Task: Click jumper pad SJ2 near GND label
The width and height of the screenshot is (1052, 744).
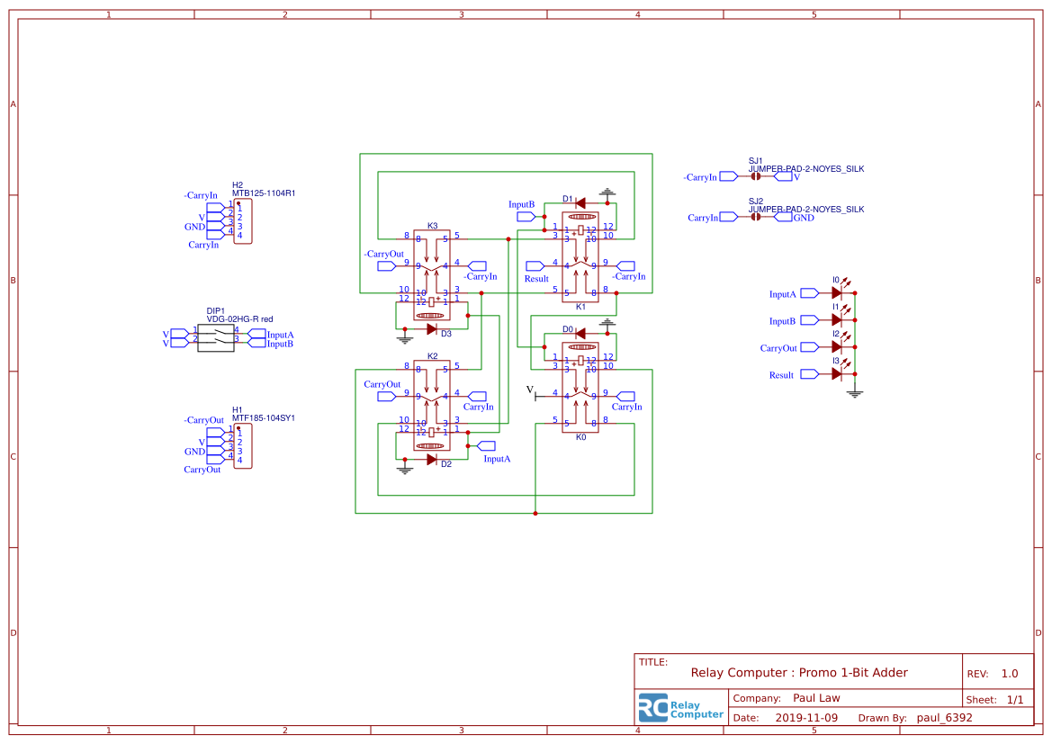Action: click(x=756, y=218)
